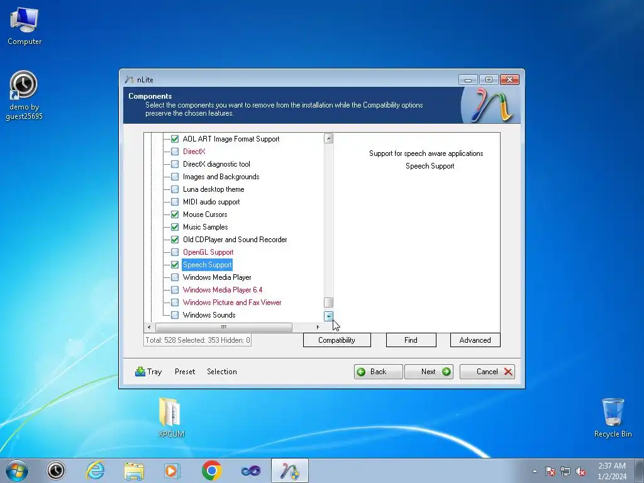Open the Advanced options
This screenshot has height=483, width=644.
point(475,340)
